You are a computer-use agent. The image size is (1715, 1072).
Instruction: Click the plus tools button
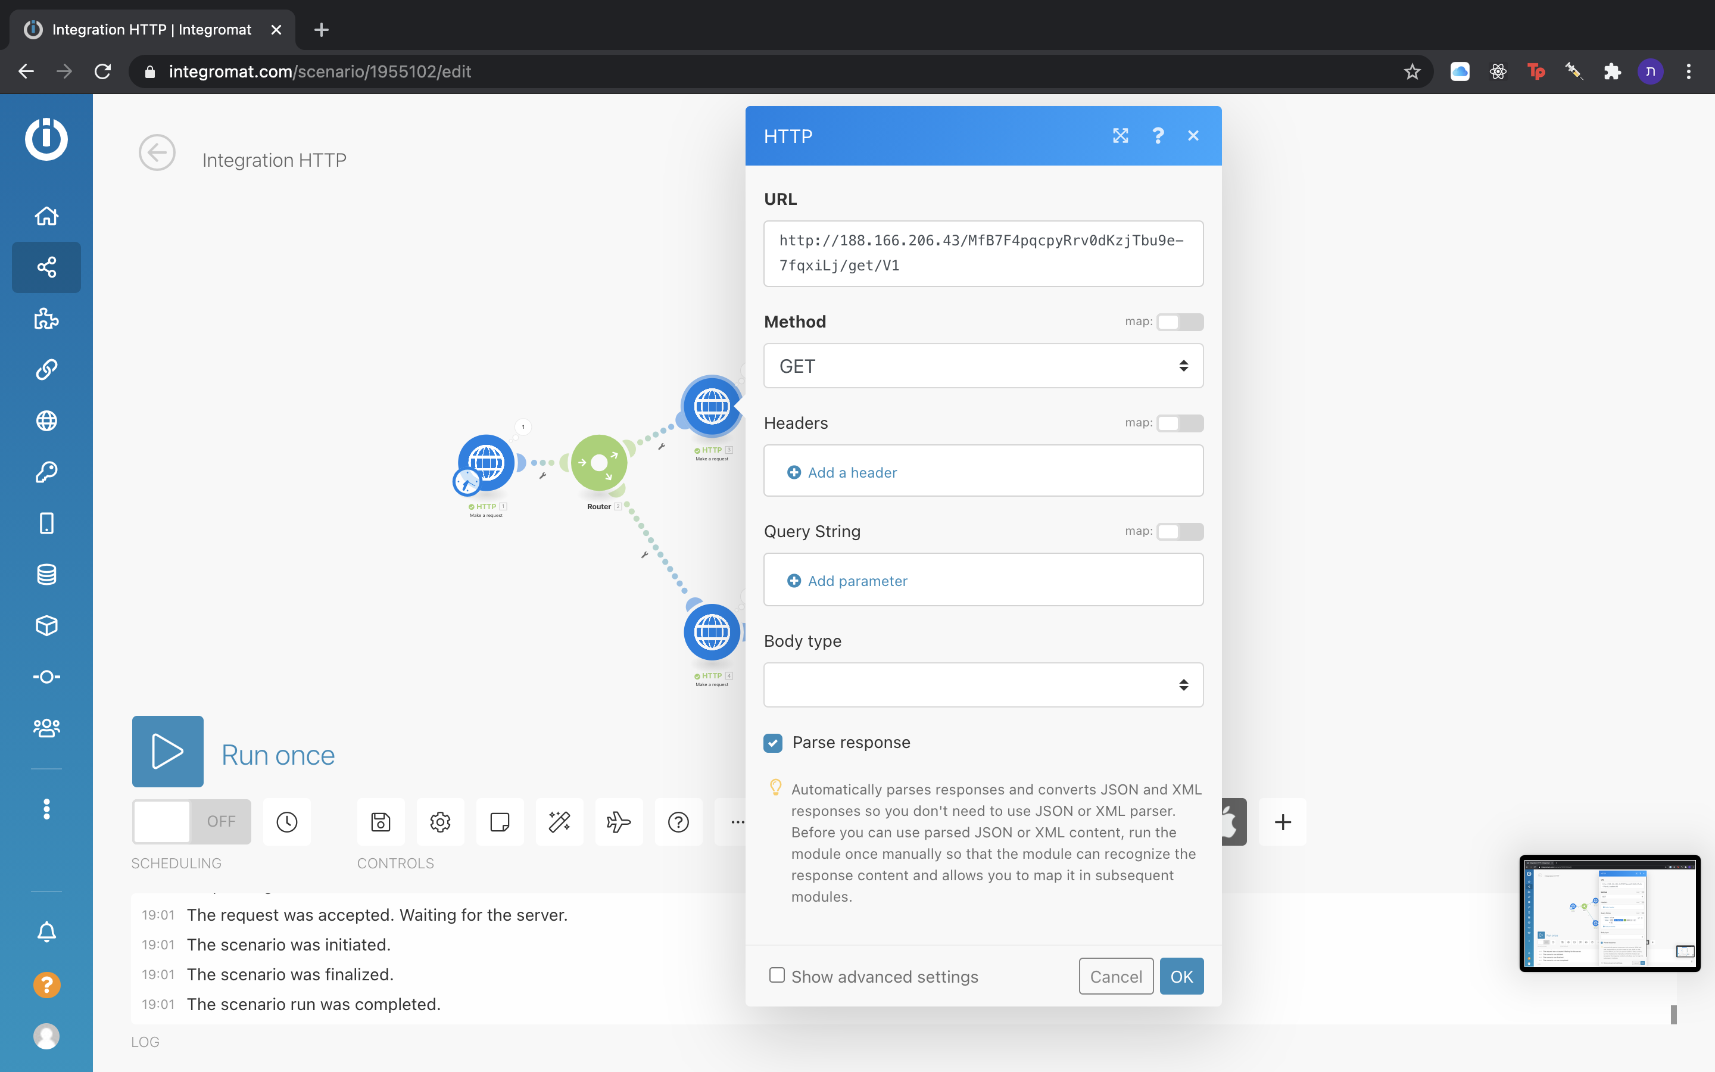click(x=1283, y=822)
